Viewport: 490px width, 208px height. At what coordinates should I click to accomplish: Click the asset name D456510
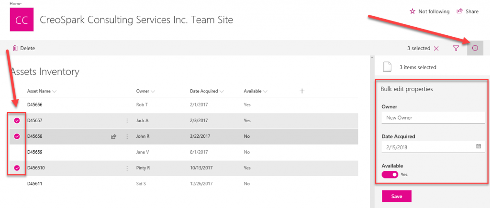pyautogui.click(x=36, y=168)
